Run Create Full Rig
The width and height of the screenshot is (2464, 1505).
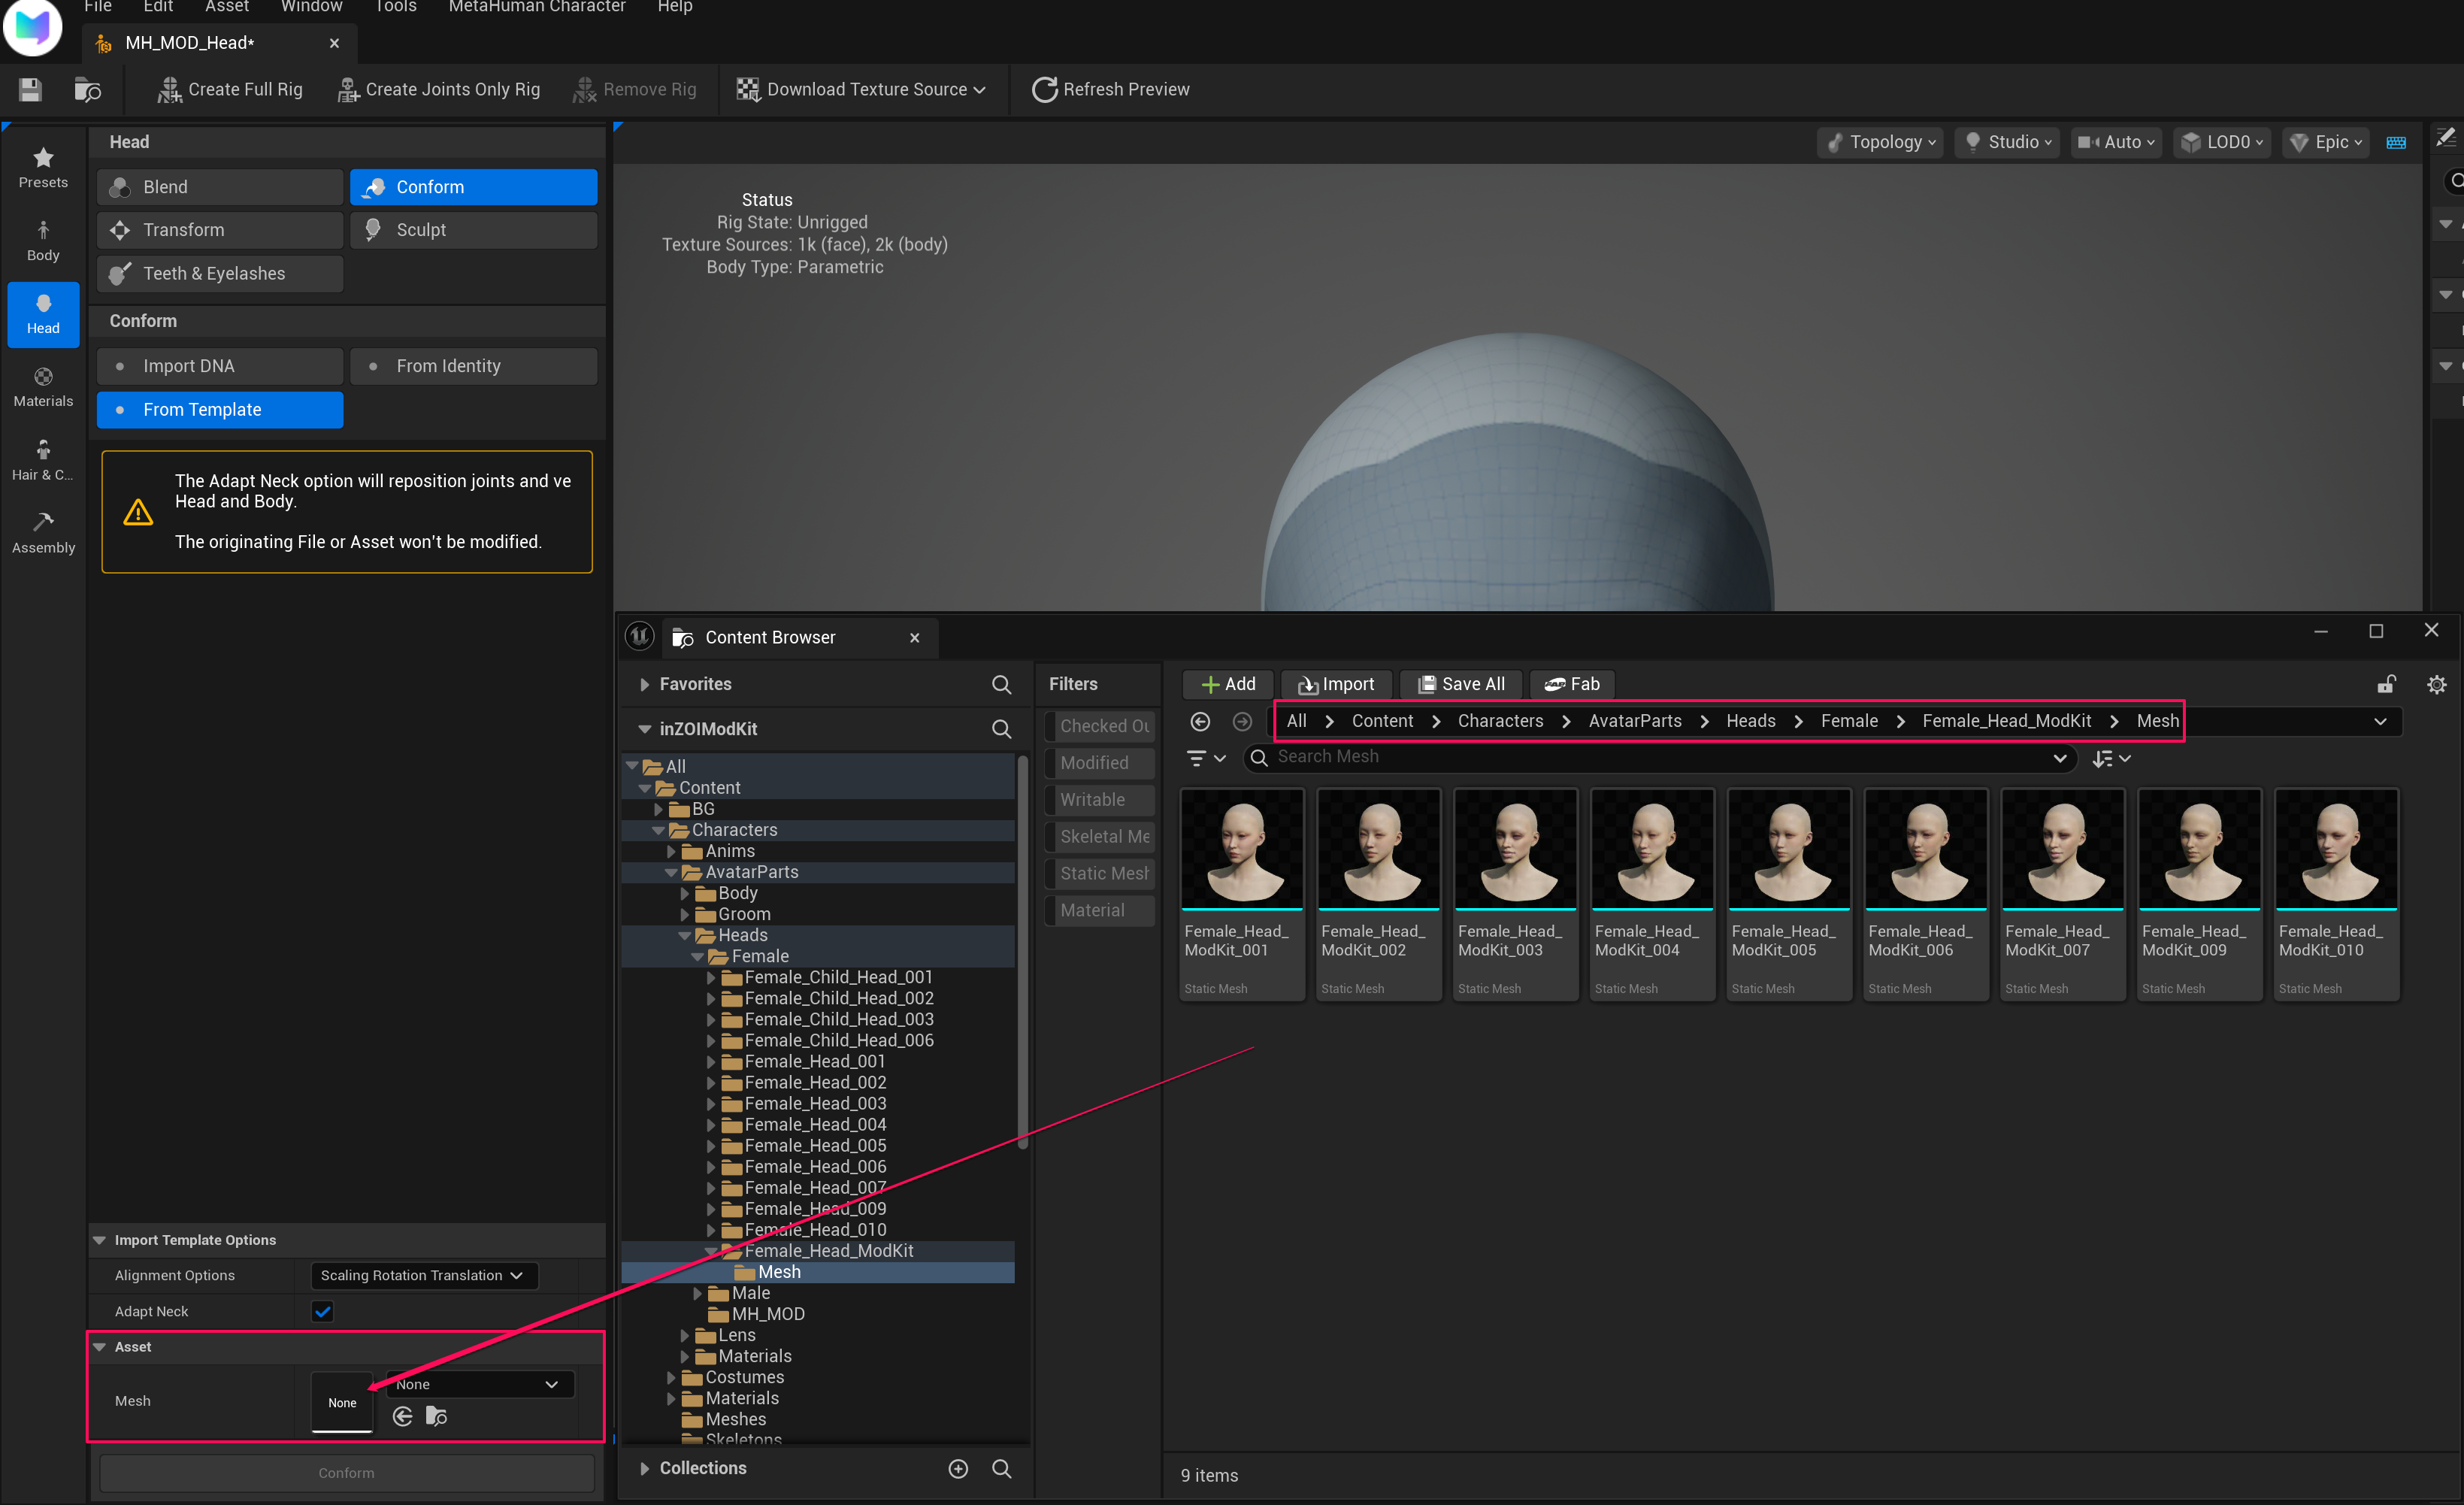click(229, 89)
